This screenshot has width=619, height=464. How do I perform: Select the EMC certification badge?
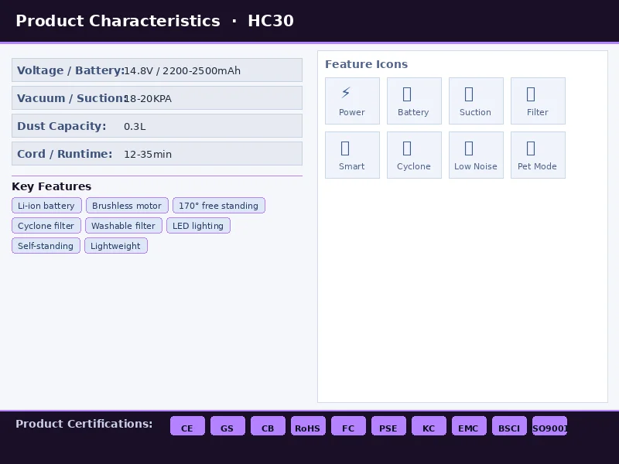coord(470,426)
